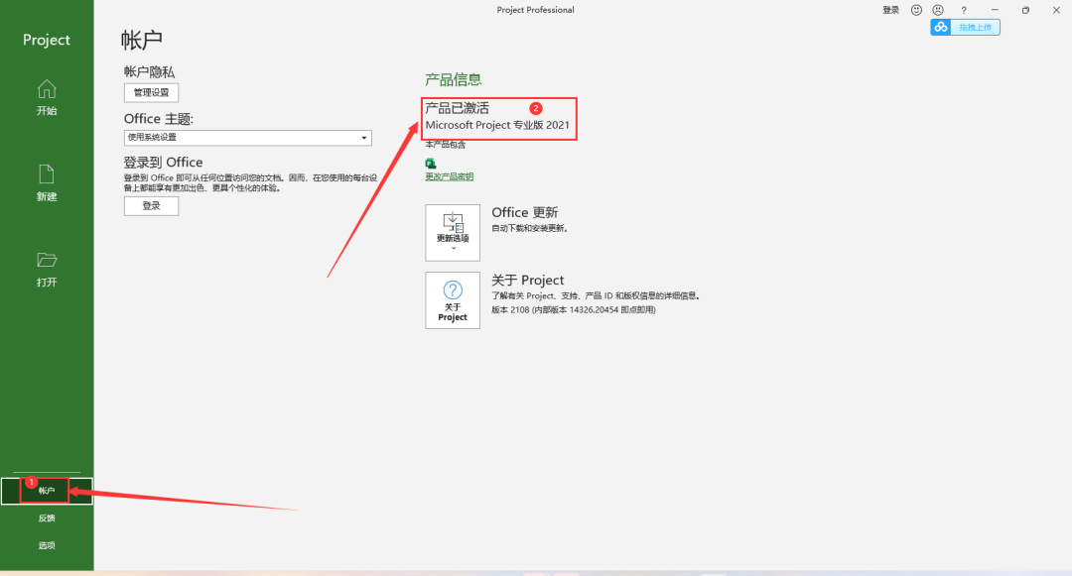Open the 使用系统设置 combo box
This screenshot has width=1072, height=576.
(247, 137)
